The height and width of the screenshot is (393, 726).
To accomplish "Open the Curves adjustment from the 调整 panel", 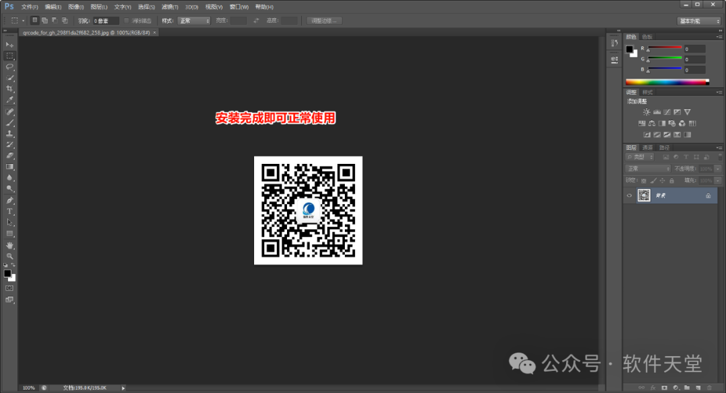I will (668, 112).
